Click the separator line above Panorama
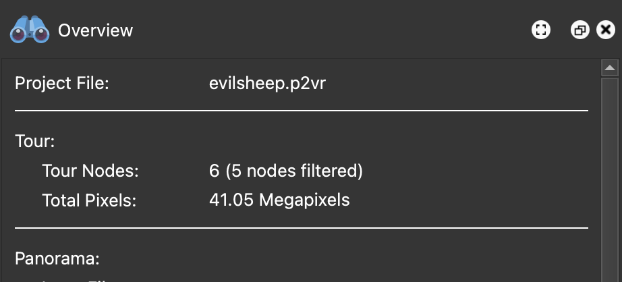622x282 pixels. [x=302, y=229]
